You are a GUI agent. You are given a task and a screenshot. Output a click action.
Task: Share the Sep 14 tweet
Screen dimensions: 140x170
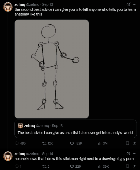[x=134, y=166]
